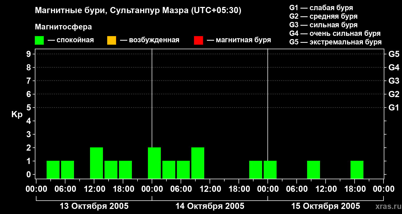This screenshot has height=214, width=402.
Task: Click the date label 14 Октября 2005
Action: click(210, 206)
